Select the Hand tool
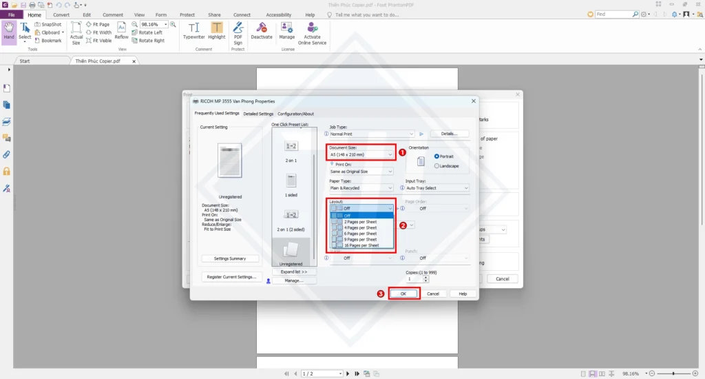705x379 pixels. pos(8,32)
